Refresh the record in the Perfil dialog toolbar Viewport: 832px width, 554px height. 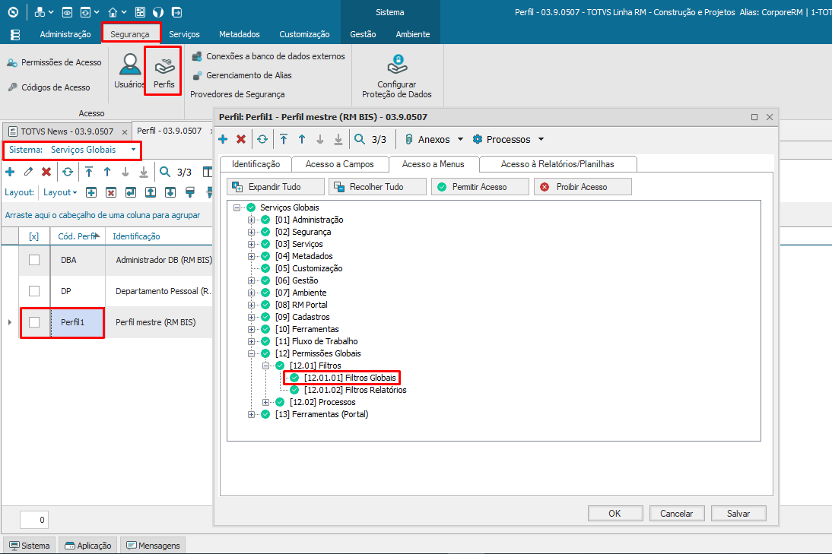tap(262, 139)
